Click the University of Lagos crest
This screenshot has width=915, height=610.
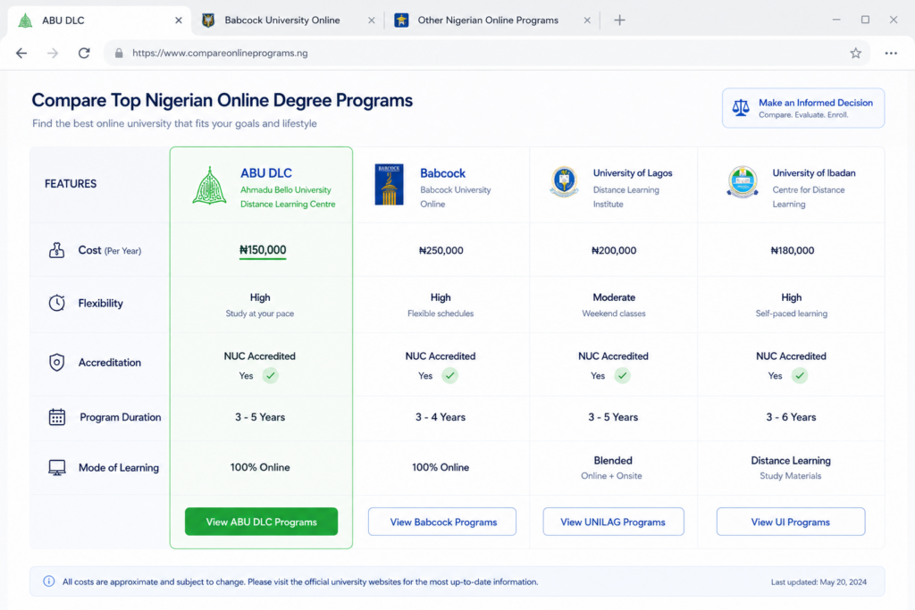tap(564, 181)
